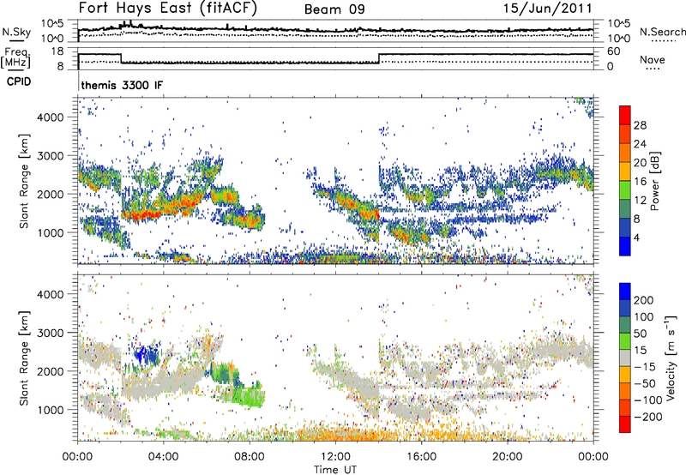Click the date '15/Jun/2011'
Viewport: 686px width, 475px height.
(x=547, y=9)
